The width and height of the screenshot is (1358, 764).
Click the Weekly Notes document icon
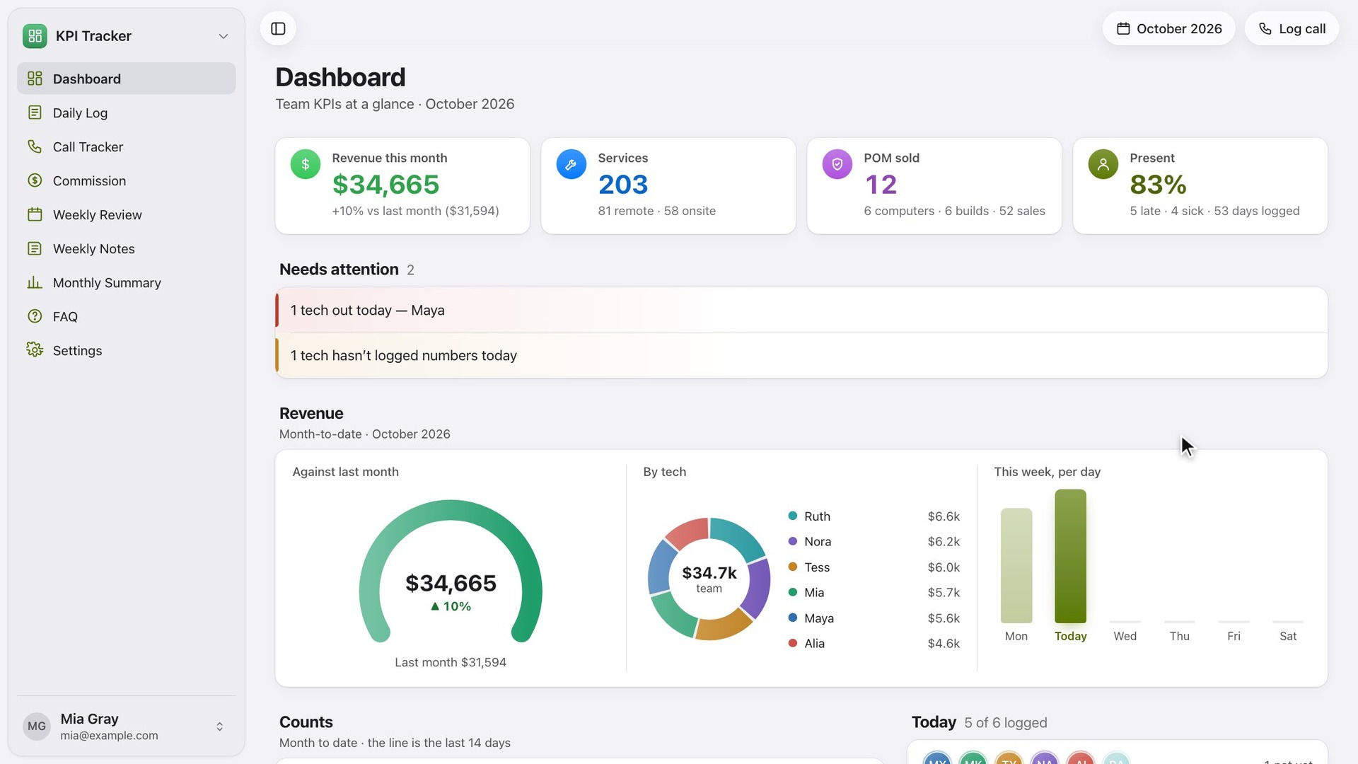pyautogui.click(x=35, y=248)
